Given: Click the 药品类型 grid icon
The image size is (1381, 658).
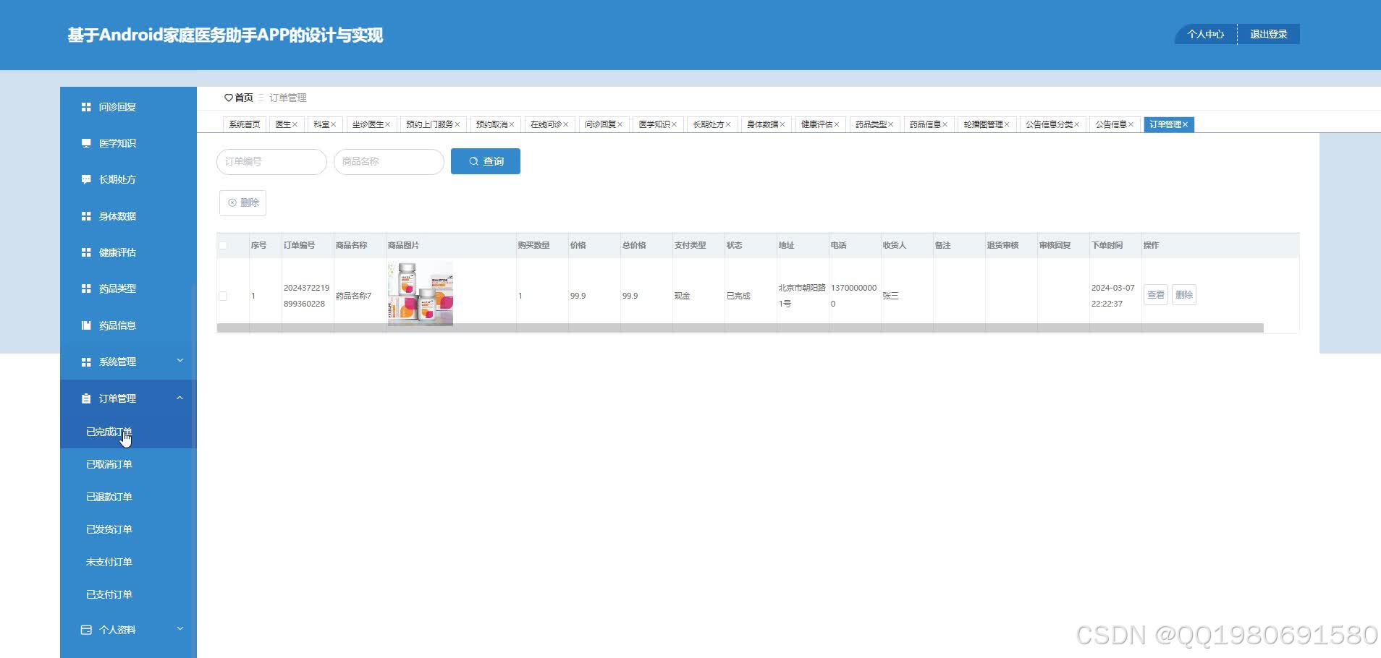Looking at the screenshot, I should click(x=86, y=289).
